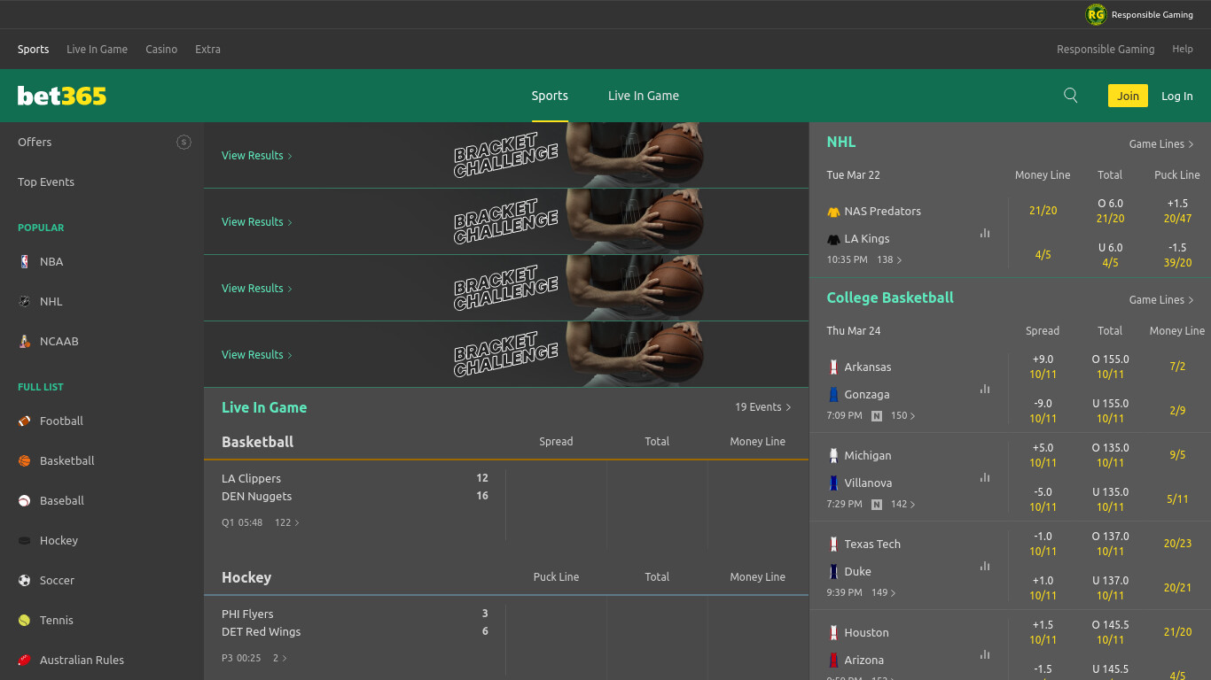1211x680 pixels.
Task: Click the Soccer ball icon
Action: [x=24, y=580]
